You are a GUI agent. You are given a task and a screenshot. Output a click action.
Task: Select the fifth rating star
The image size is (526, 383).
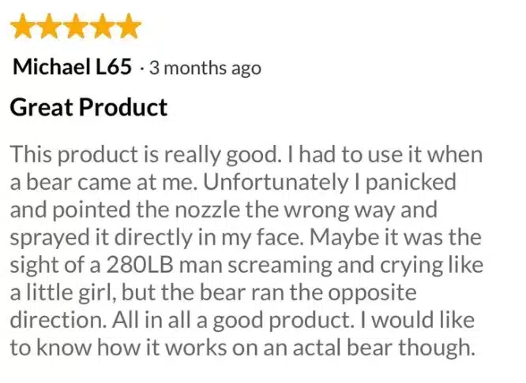tap(129, 26)
